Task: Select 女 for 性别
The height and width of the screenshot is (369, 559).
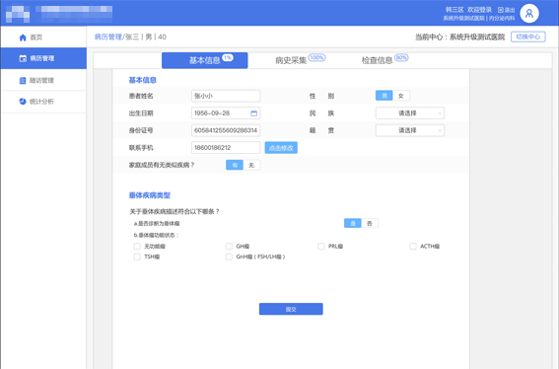Action: pyautogui.click(x=401, y=96)
